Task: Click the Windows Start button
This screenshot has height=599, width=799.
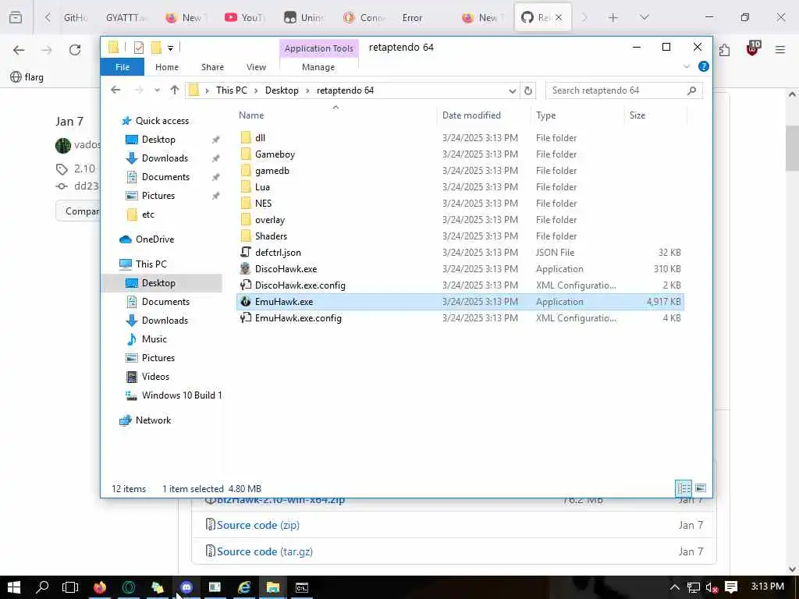Action: pos(14,587)
